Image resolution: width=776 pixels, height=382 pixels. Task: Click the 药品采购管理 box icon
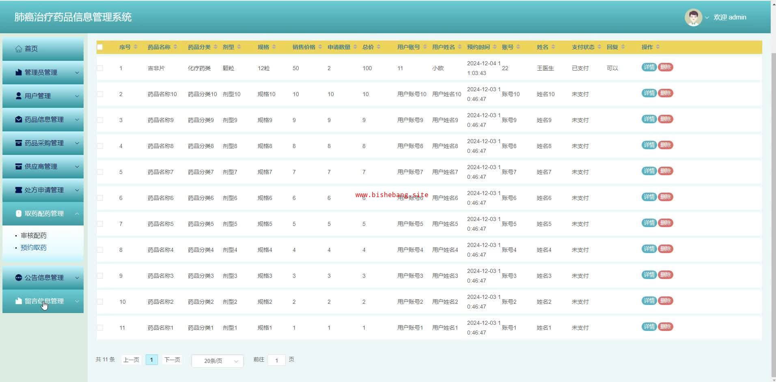tap(18, 143)
